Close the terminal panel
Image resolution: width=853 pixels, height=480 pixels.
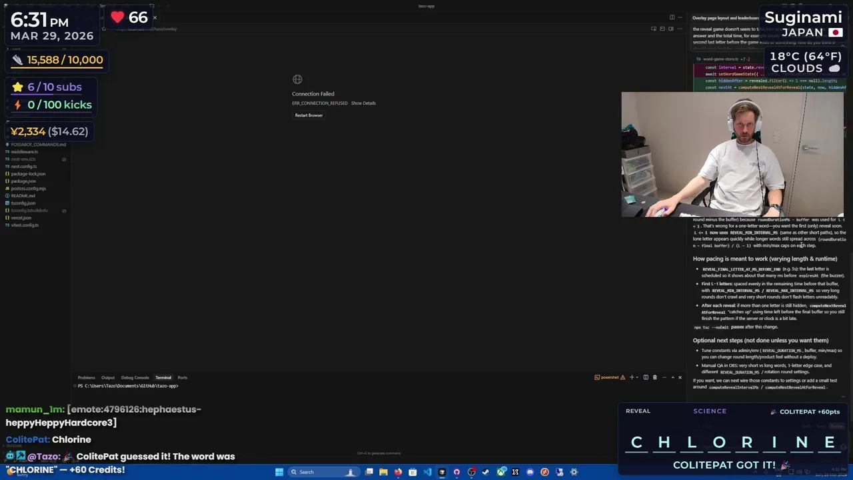680,377
